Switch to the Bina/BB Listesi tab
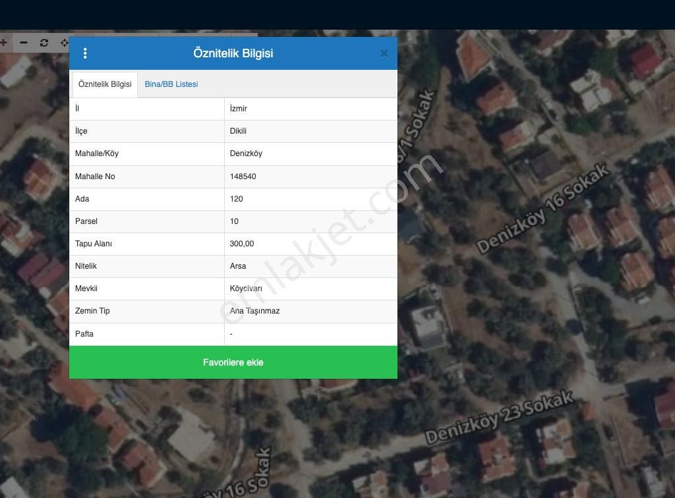The width and height of the screenshot is (675, 498). pyautogui.click(x=171, y=84)
